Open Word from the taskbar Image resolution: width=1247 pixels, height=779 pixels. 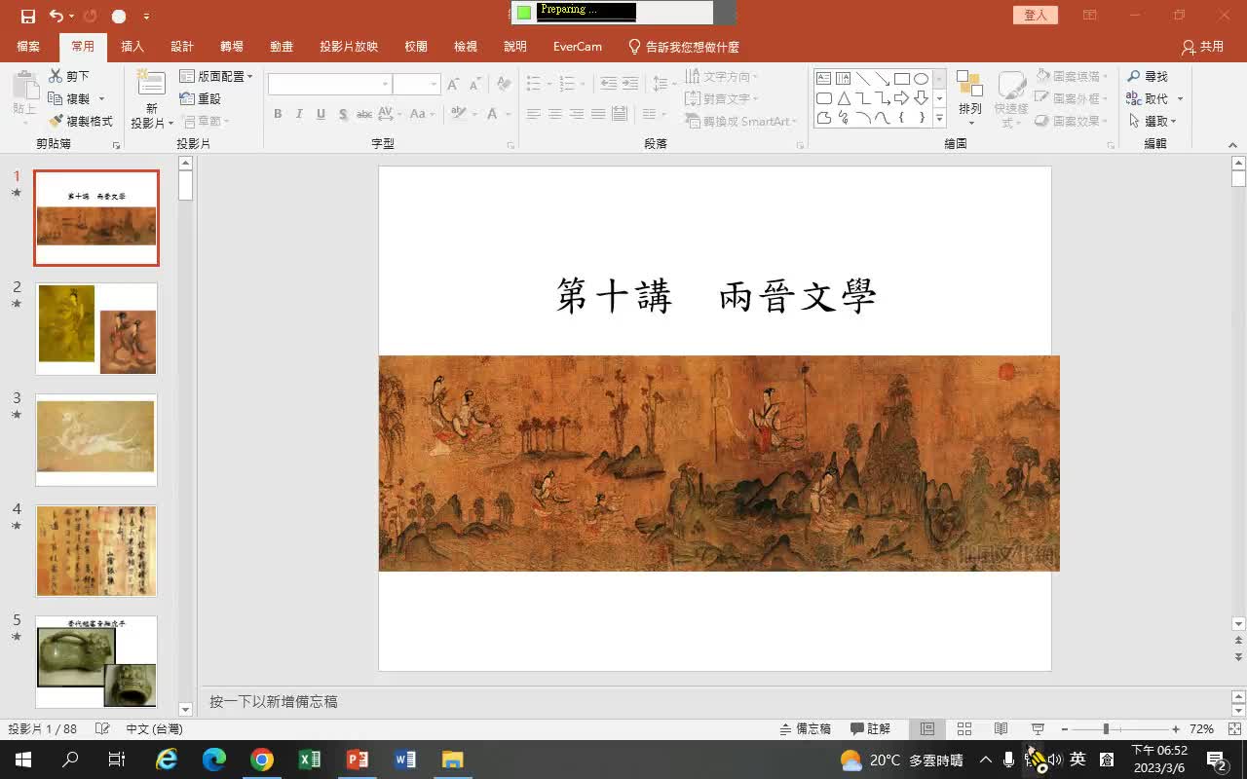coord(405,760)
